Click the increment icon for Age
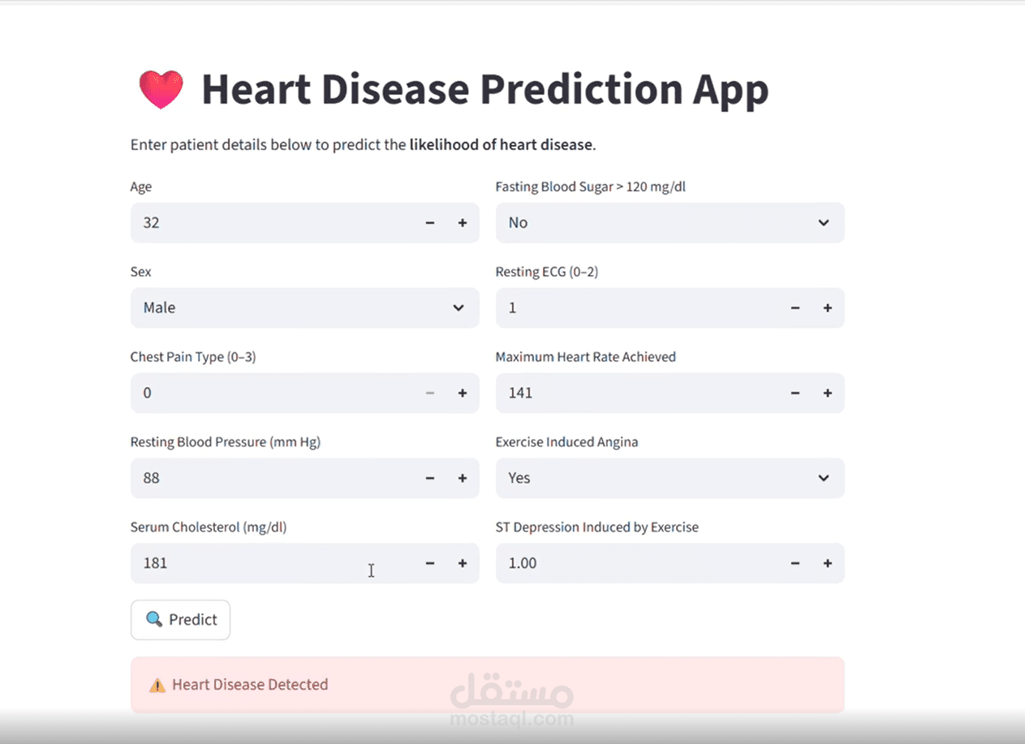1025x744 pixels. click(462, 222)
